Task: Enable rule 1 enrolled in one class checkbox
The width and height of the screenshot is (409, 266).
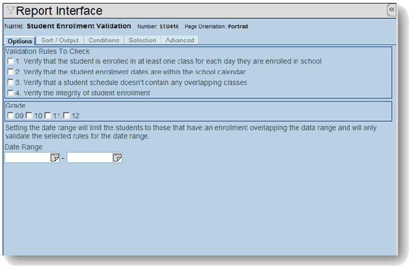Action: (10, 61)
